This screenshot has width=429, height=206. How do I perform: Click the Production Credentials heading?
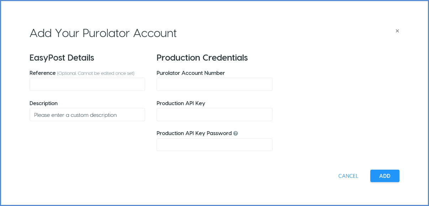click(x=202, y=58)
